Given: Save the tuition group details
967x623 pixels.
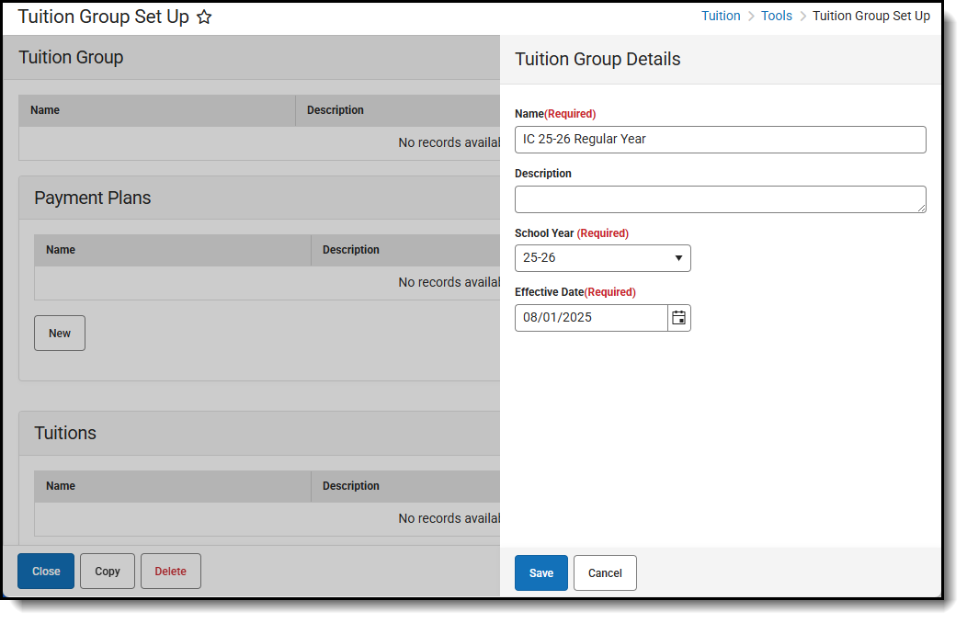Looking at the screenshot, I should coord(540,573).
